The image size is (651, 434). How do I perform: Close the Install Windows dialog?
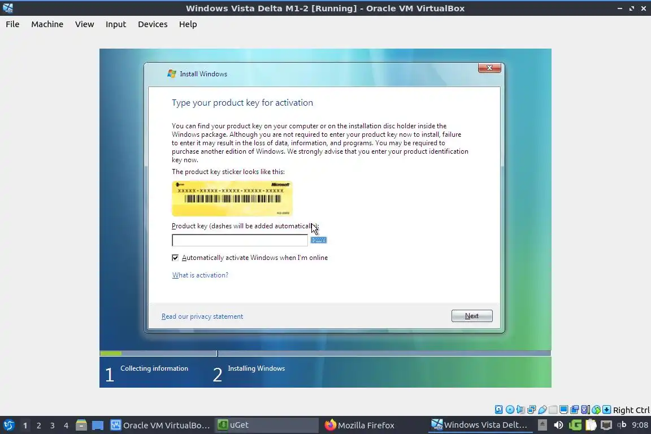coord(489,68)
